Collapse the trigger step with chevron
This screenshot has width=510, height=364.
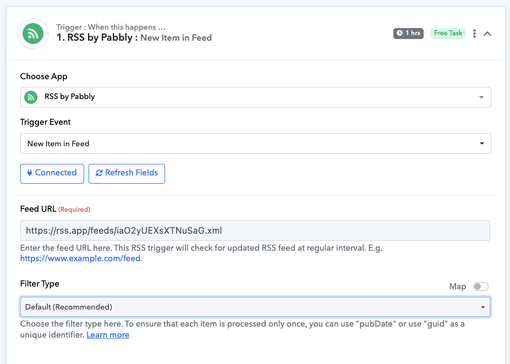(x=487, y=34)
